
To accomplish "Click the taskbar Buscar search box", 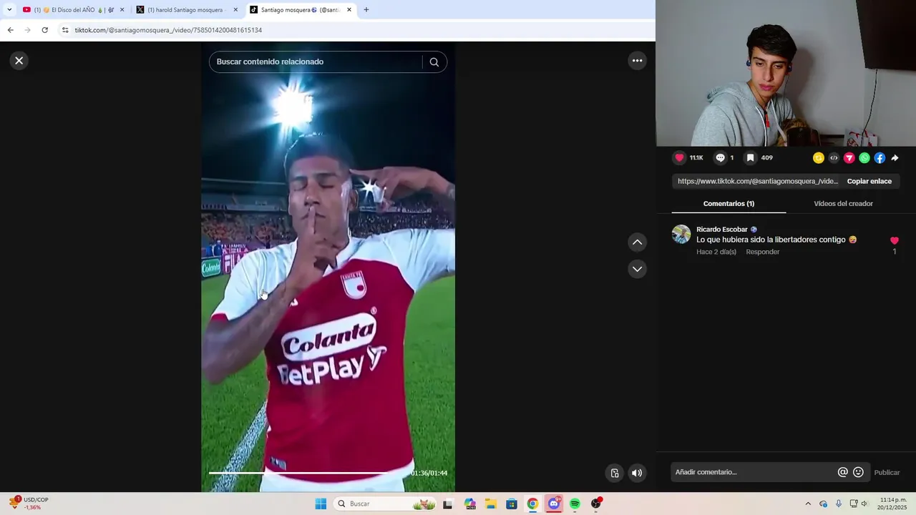I will [386, 504].
